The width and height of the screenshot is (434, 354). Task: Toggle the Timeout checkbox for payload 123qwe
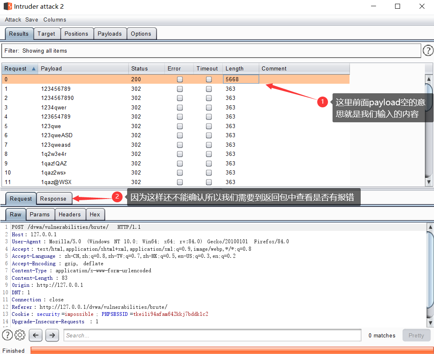[x=209, y=126]
